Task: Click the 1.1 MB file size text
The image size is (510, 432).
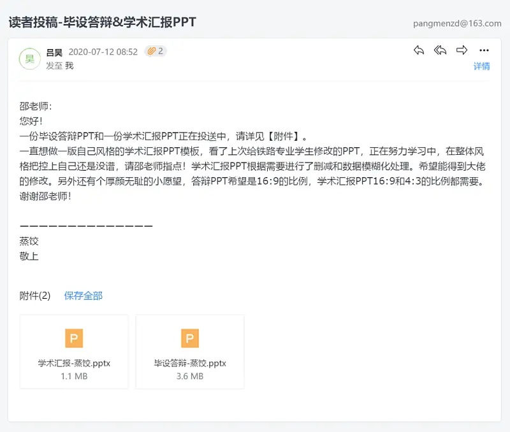Action: [x=74, y=376]
